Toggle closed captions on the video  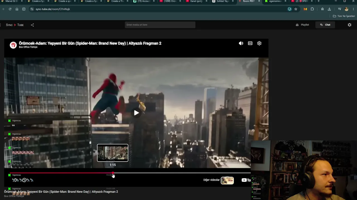pyautogui.click(x=250, y=43)
